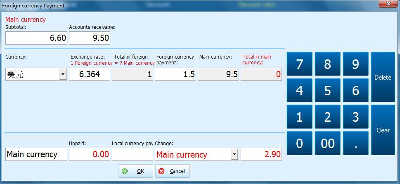Image resolution: width=400 pixels, height=184 pixels.
Task: Click the Total in foreign field
Action: coord(133,74)
